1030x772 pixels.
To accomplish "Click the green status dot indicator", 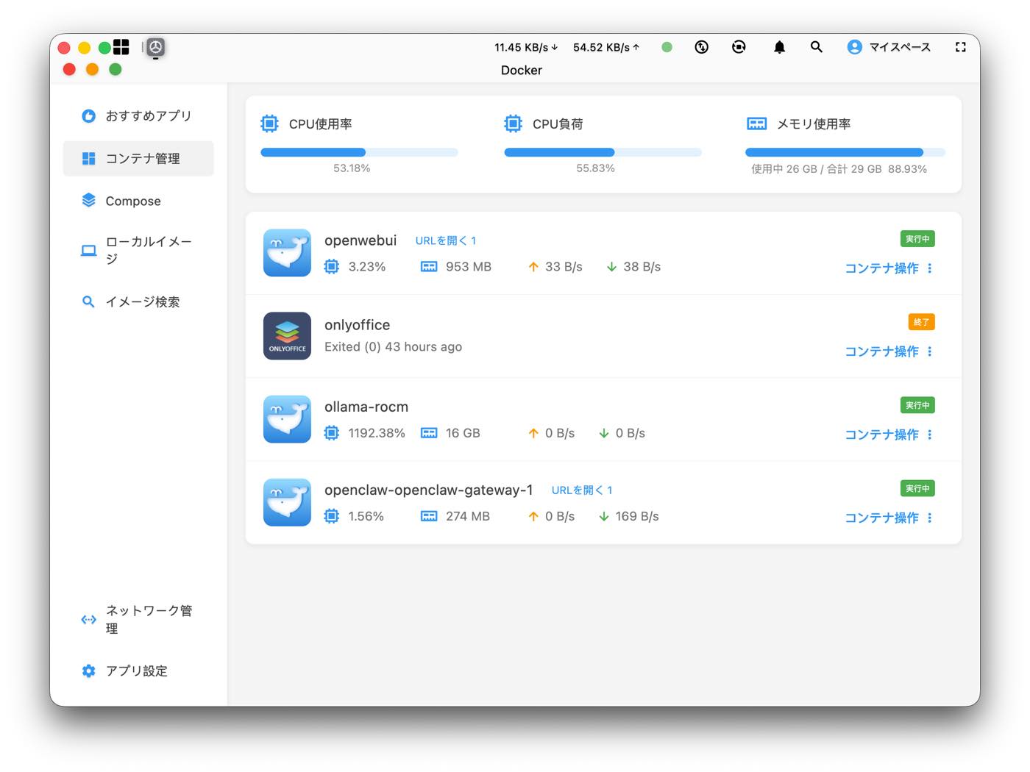I will [667, 47].
